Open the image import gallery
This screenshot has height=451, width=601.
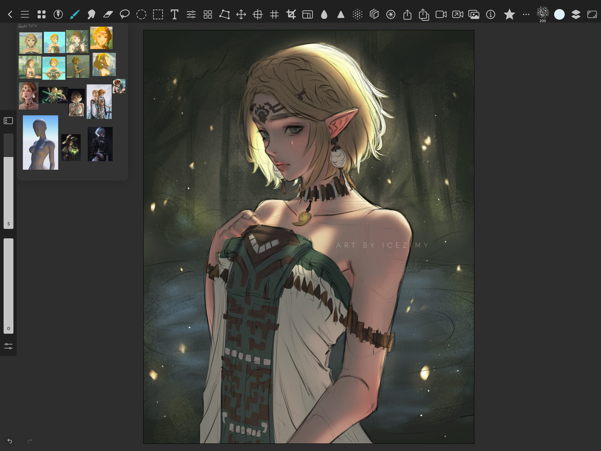tap(475, 14)
